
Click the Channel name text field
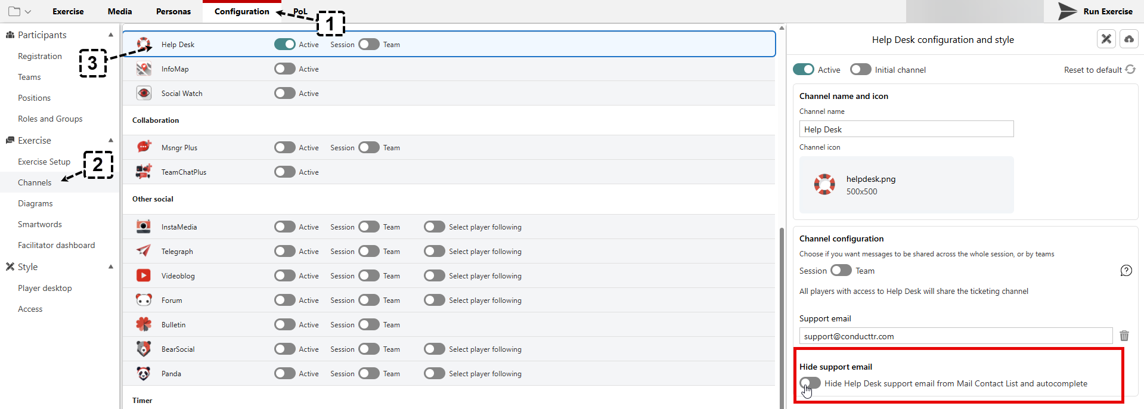pos(906,129)
